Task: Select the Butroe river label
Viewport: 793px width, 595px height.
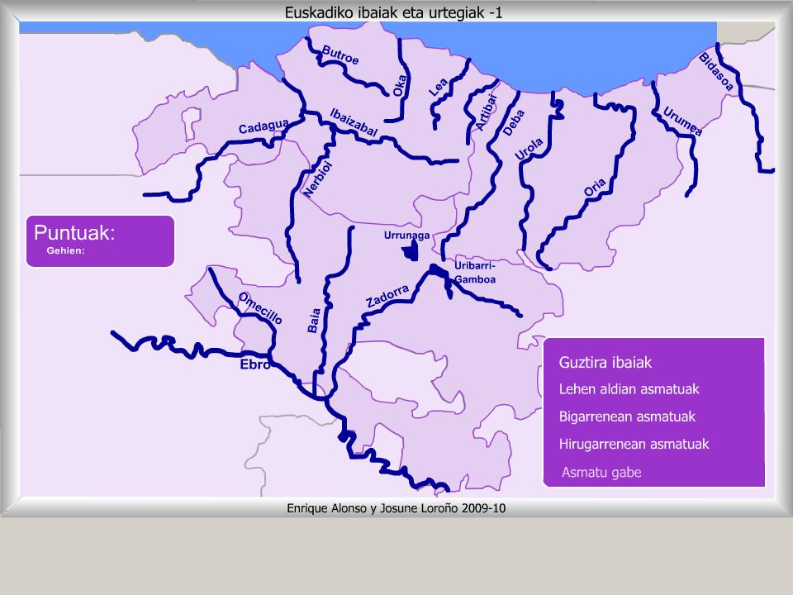Action: click(340, 56)
